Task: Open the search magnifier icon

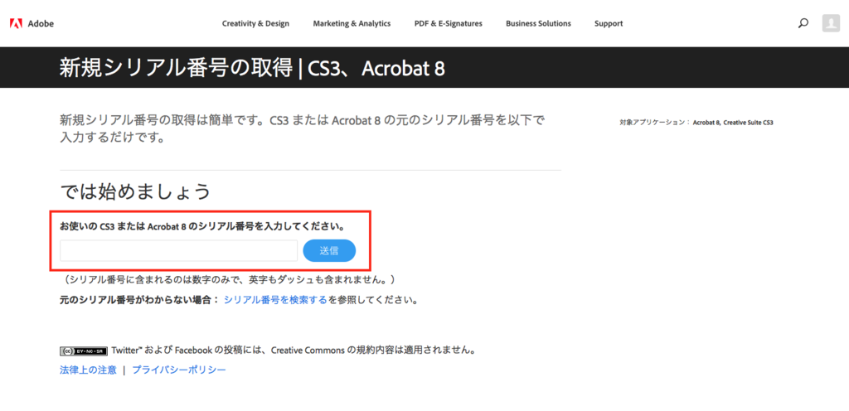Action: point(803,23)
